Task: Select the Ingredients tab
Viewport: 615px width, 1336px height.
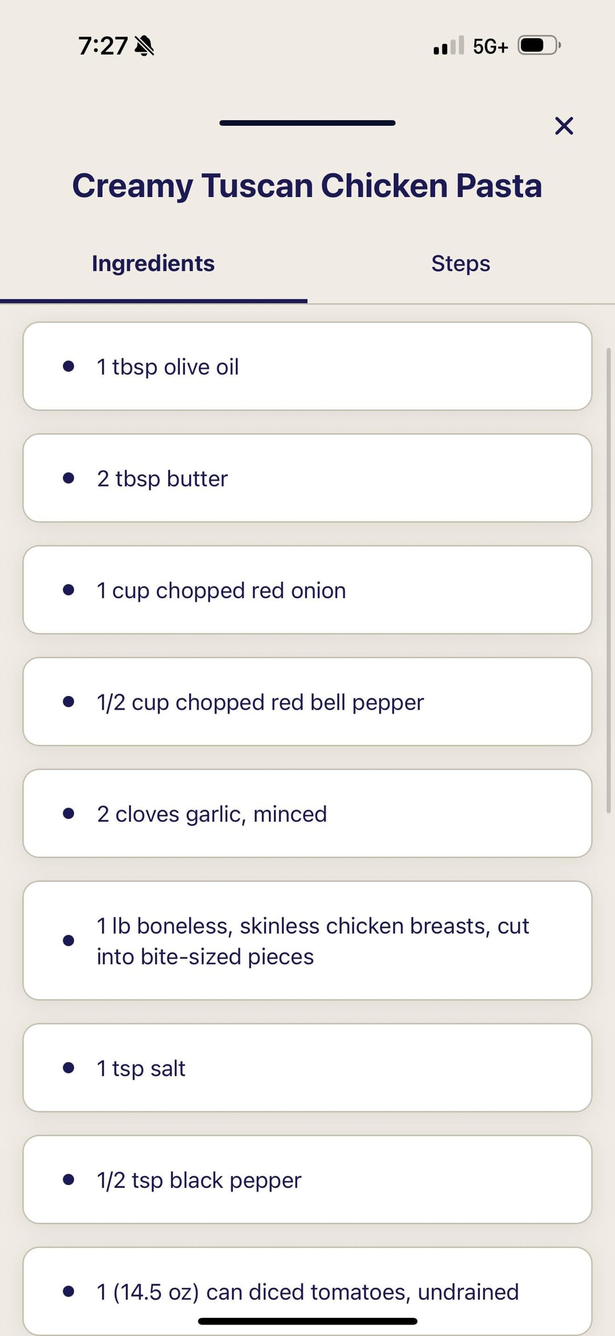Action: point(153,264)
